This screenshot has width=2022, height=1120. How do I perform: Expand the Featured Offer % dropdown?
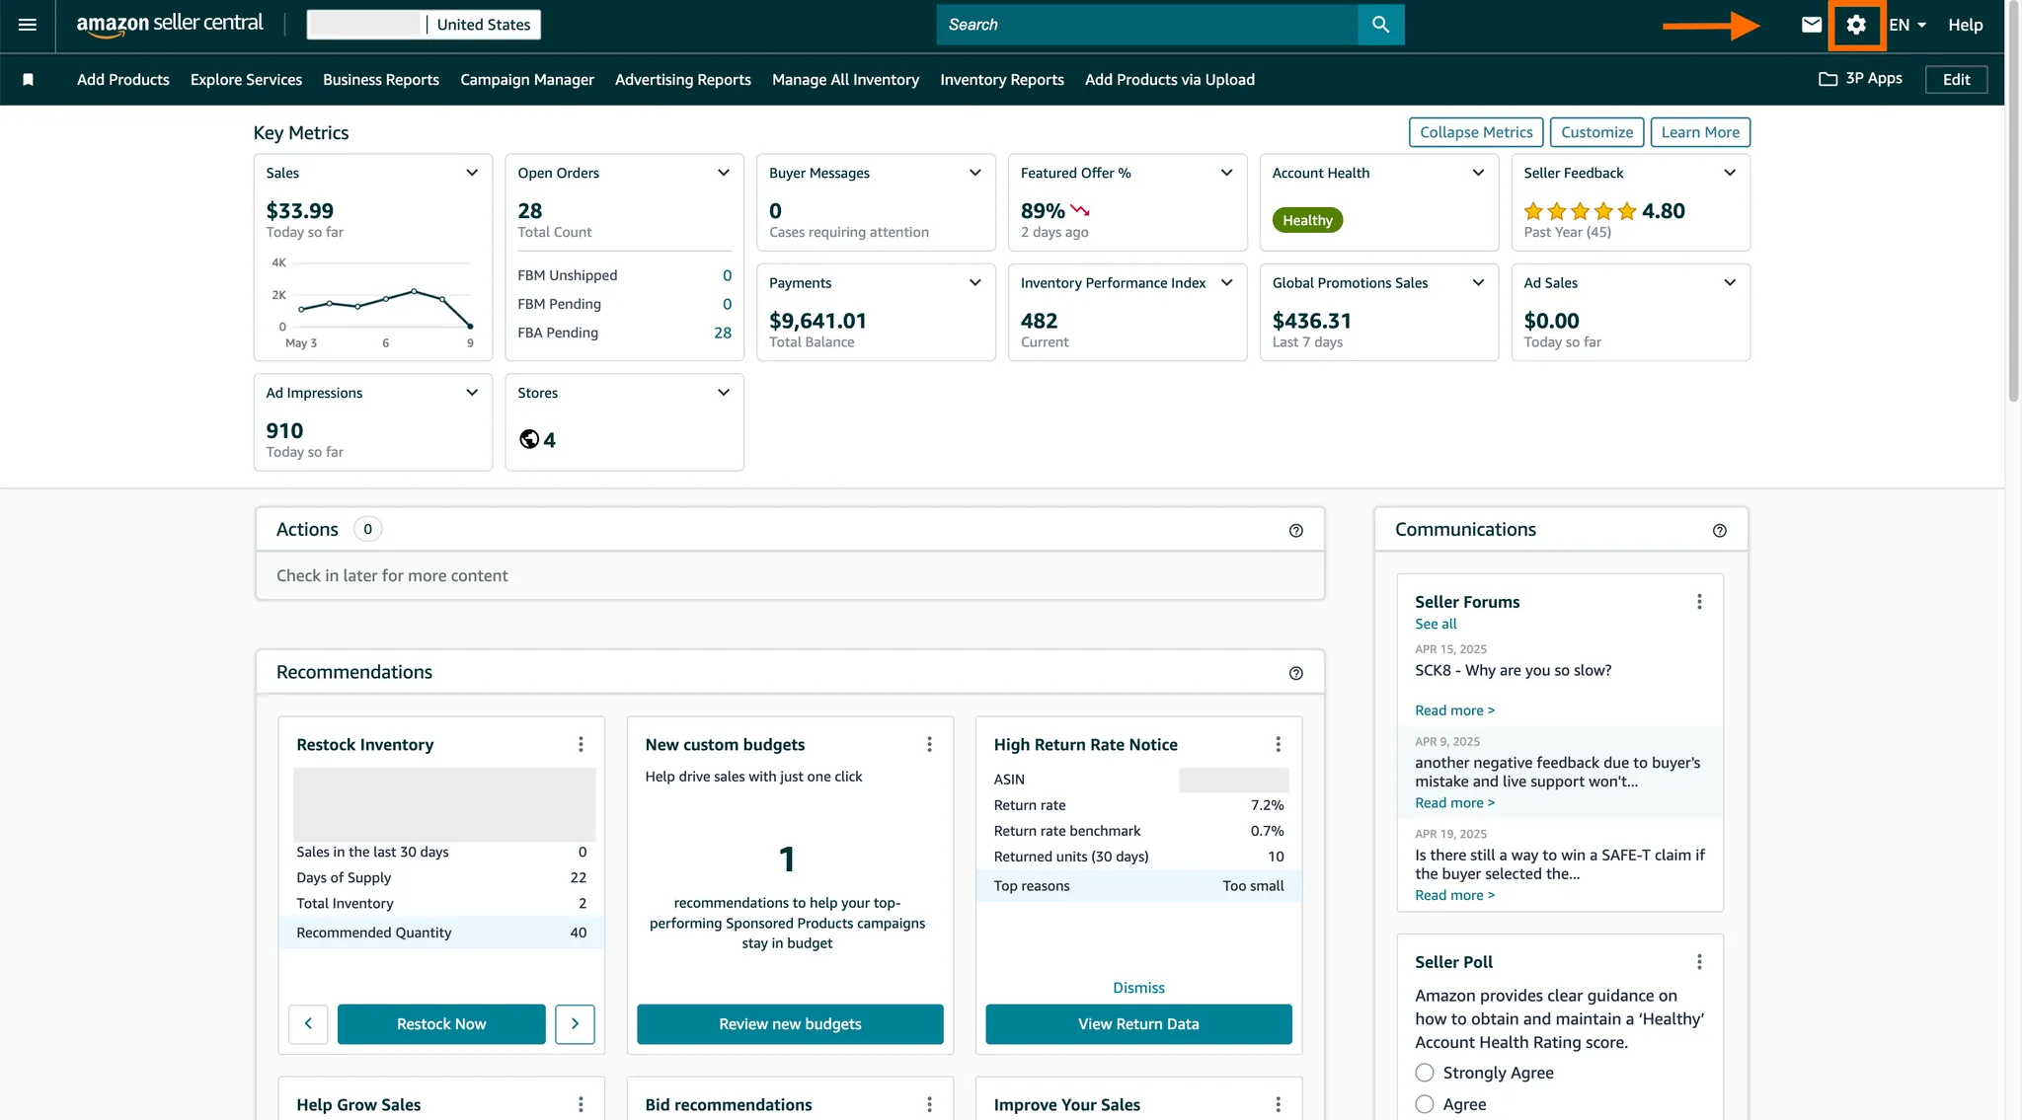pyautogui.click(x=1227, y=173)
